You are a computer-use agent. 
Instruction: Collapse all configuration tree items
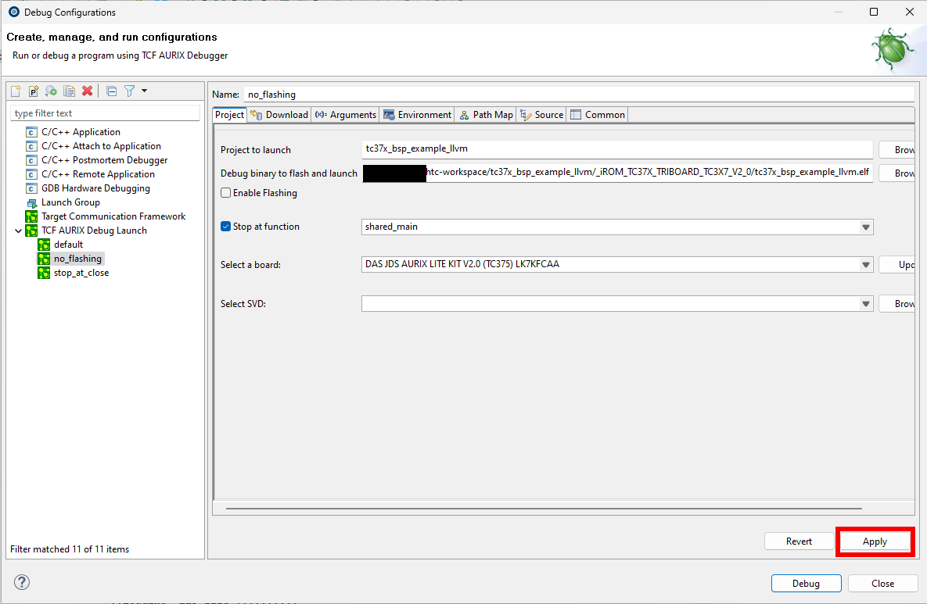pyautogui.click(x=111, y=91)
